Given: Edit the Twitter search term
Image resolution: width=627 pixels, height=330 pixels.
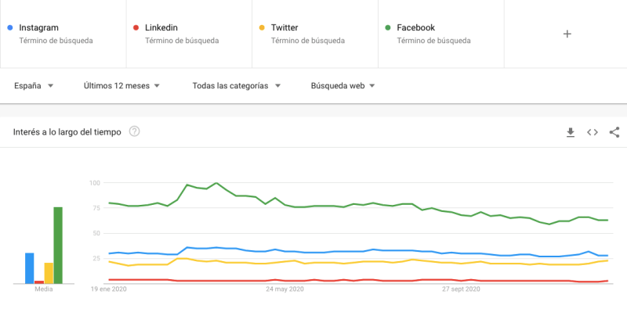Looking at the screenshot, I should click(x=313, y=34).
